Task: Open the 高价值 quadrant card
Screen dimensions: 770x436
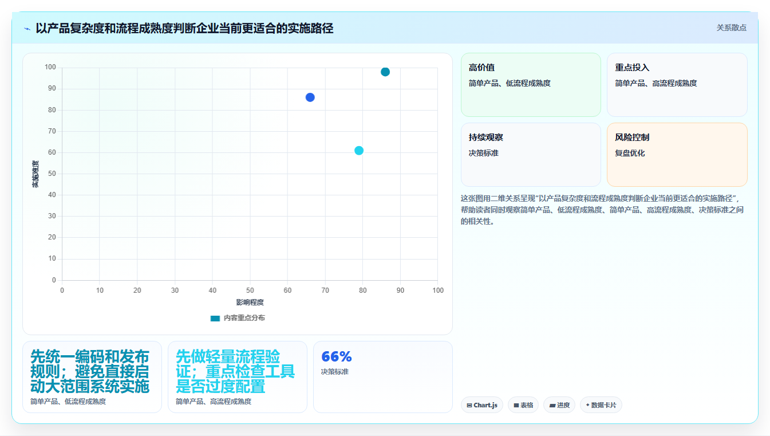Action: [531, 85]
